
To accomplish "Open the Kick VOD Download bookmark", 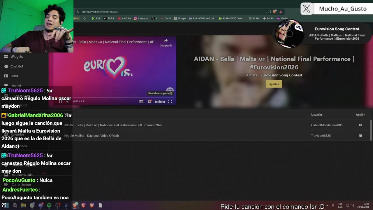I will (x=202, y=18).
